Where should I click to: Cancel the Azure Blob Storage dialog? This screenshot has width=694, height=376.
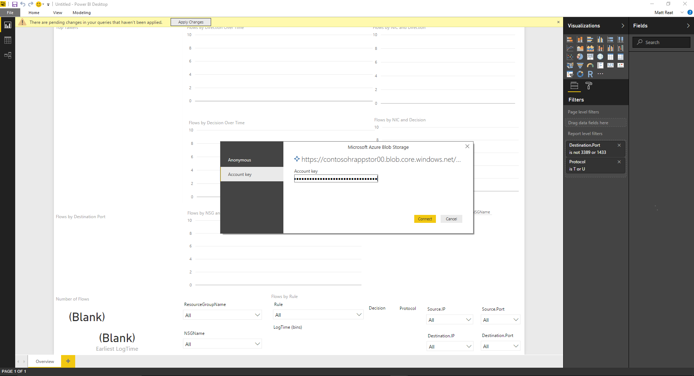[x=451, y=219]
